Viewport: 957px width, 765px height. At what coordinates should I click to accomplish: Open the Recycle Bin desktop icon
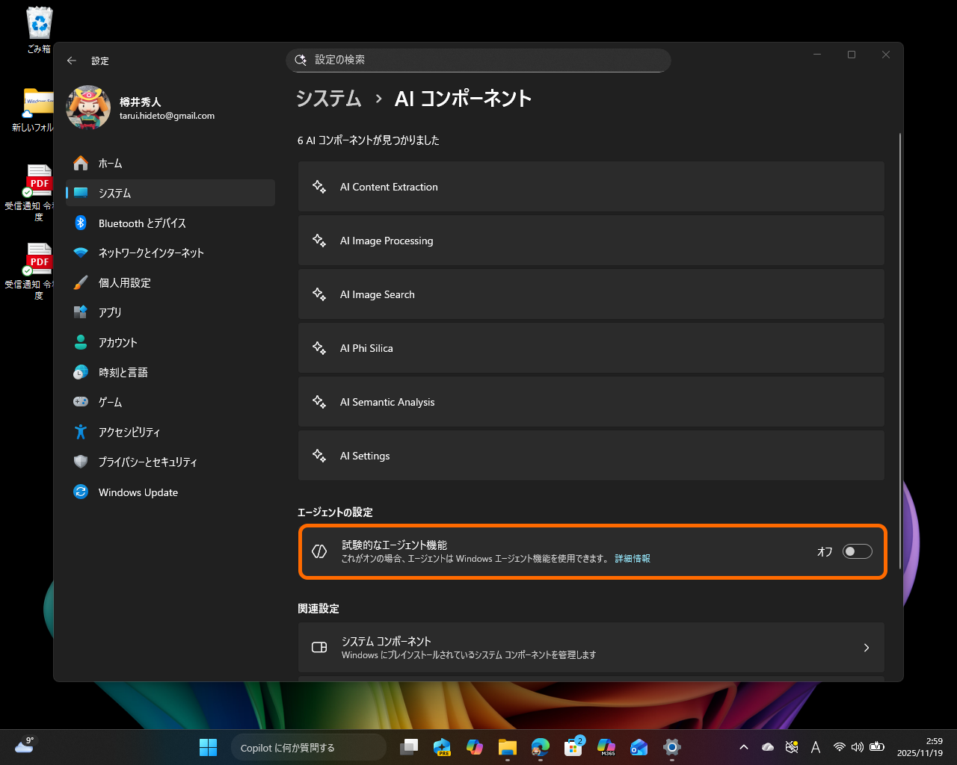[39, 30]
